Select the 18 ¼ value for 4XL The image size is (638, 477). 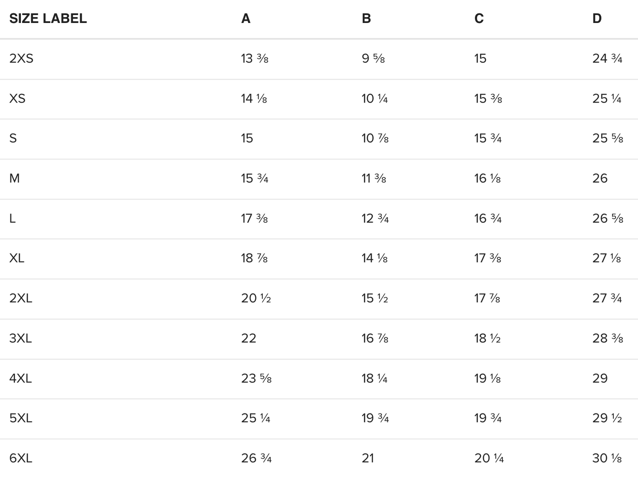point(374,378)
